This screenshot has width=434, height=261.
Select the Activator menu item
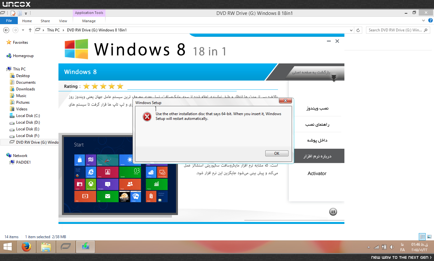317,173
